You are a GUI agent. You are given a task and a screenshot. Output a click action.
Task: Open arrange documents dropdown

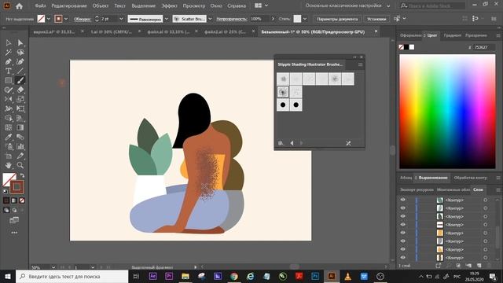point(262,6)
